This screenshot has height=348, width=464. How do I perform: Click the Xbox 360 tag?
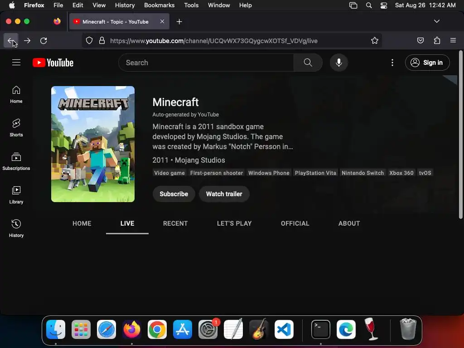[x=401, y=173]
